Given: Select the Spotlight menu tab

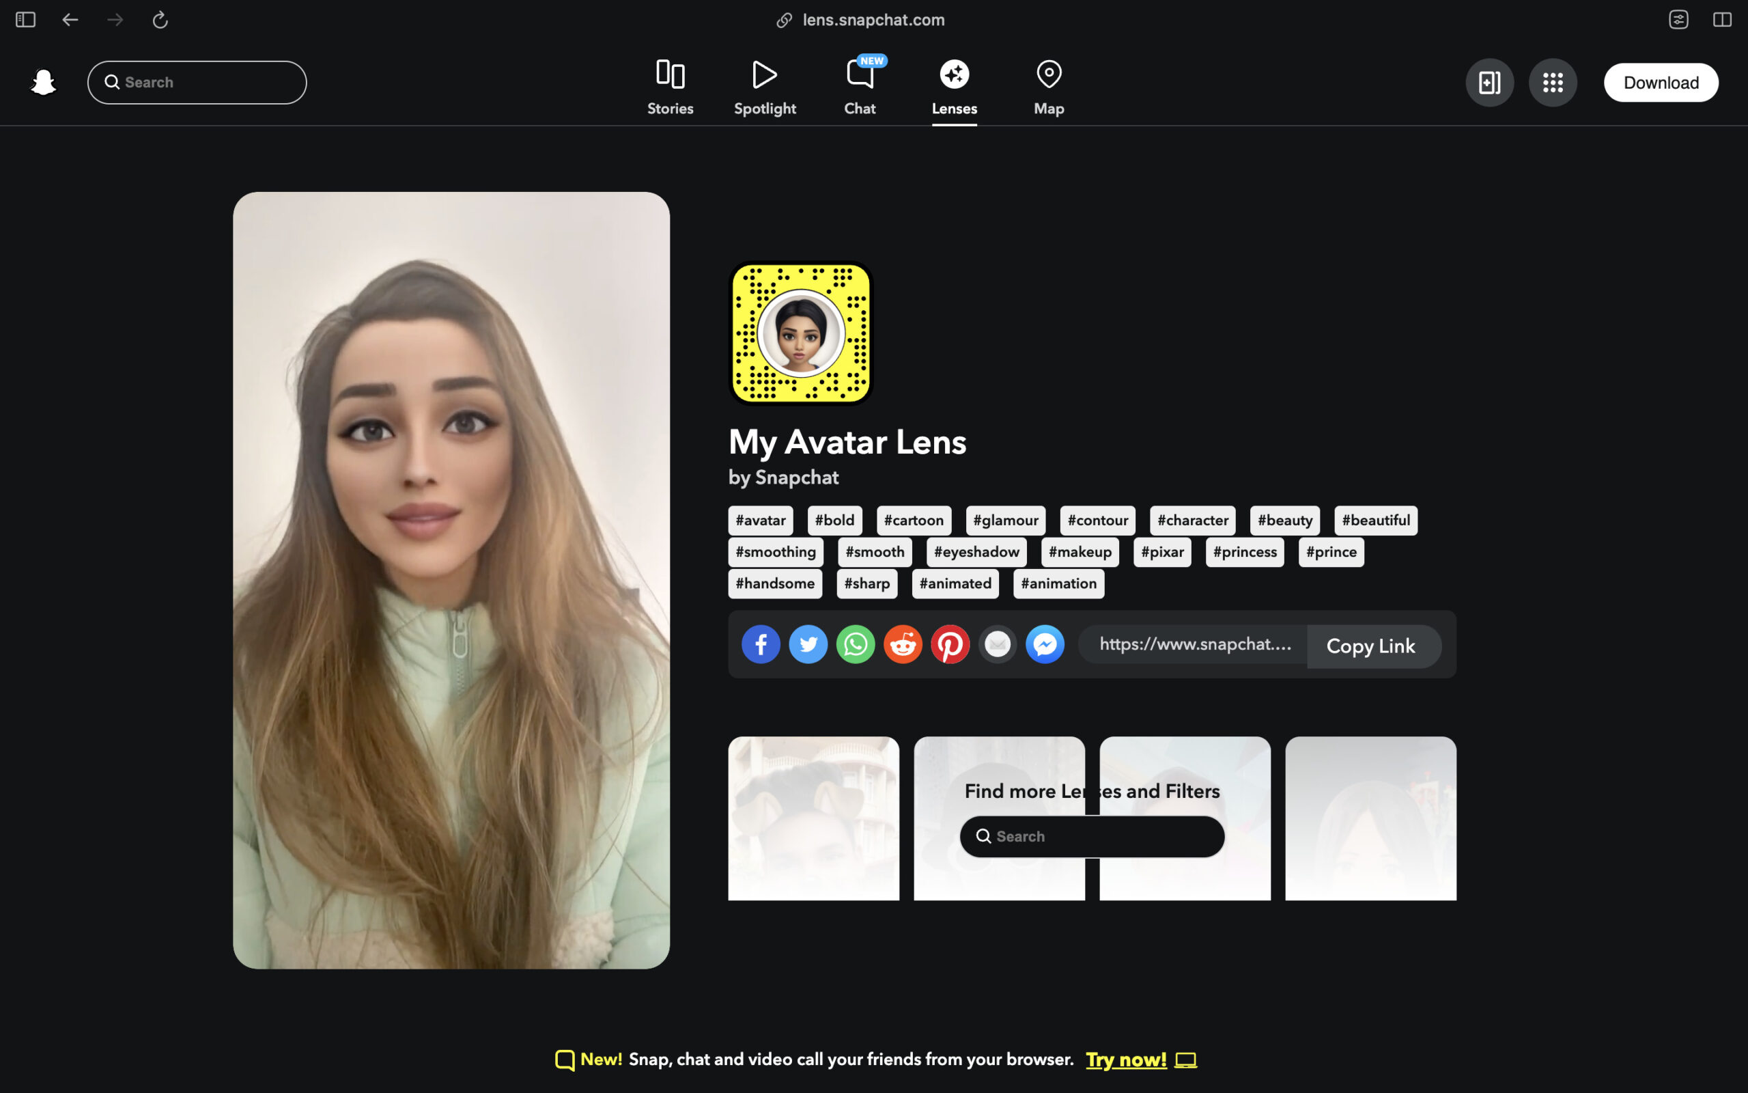Looking at the screenshot, I should point(765,82).
